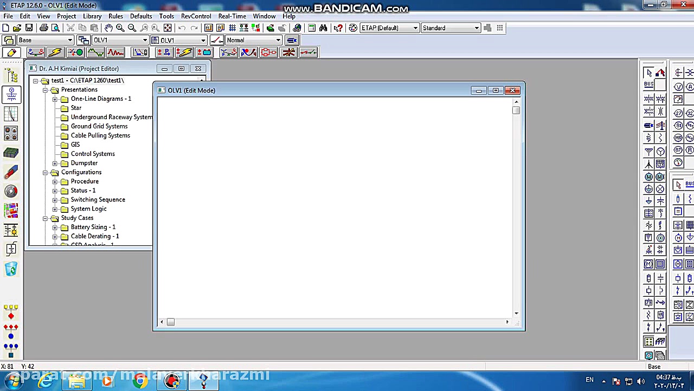Viewport: 694px width, 391px height.
Task: Click the Windows Start button
Action: point(12,381)
